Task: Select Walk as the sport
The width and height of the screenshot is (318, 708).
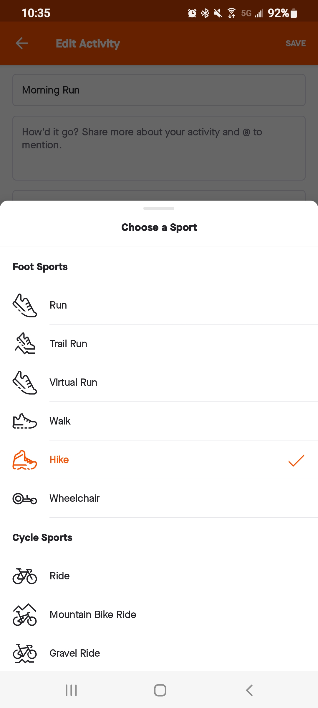Action: coord(60,421)
